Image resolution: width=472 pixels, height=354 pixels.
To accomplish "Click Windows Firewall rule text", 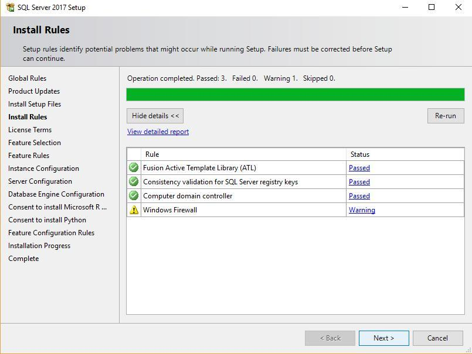I will 170,210.
